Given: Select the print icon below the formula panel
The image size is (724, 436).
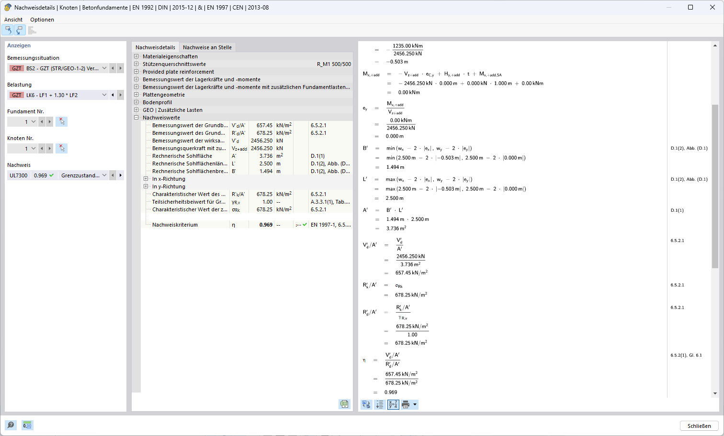Looking at the screenshot, I should (x=406, y=404).
